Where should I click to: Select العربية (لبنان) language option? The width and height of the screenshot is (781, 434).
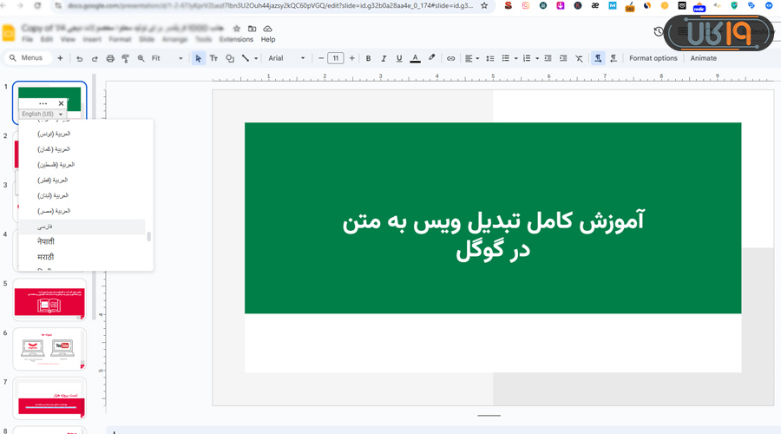pyautogui.click(x=82, y=196)
